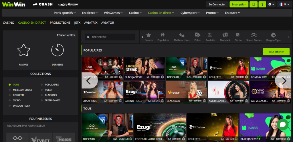Open the Derniers clock icon

coord(57,50)
